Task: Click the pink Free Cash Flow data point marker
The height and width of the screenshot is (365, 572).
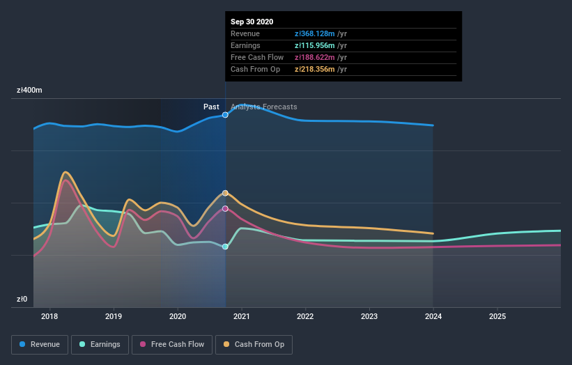Action: pos(225,208)
